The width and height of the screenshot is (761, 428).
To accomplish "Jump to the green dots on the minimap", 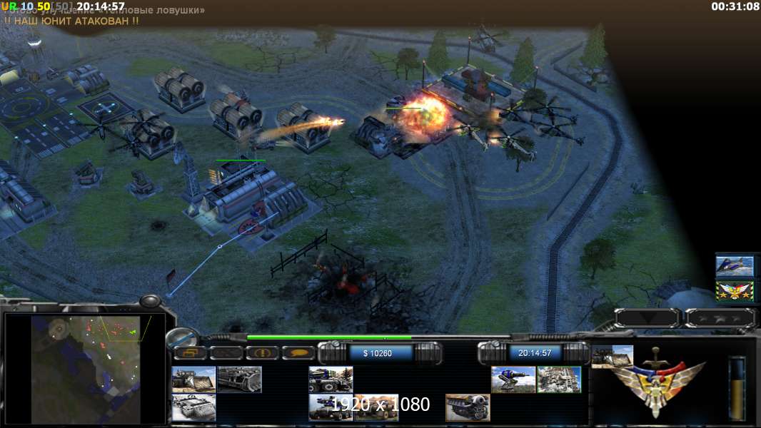I will coord(133,332).
